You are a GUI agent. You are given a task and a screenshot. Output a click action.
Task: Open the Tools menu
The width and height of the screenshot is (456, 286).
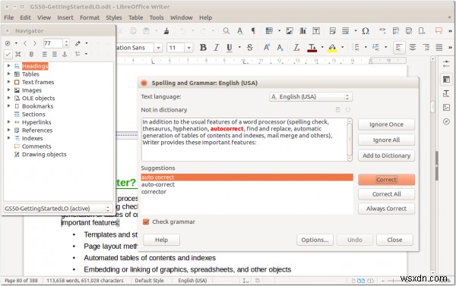[x=157, y=17]
